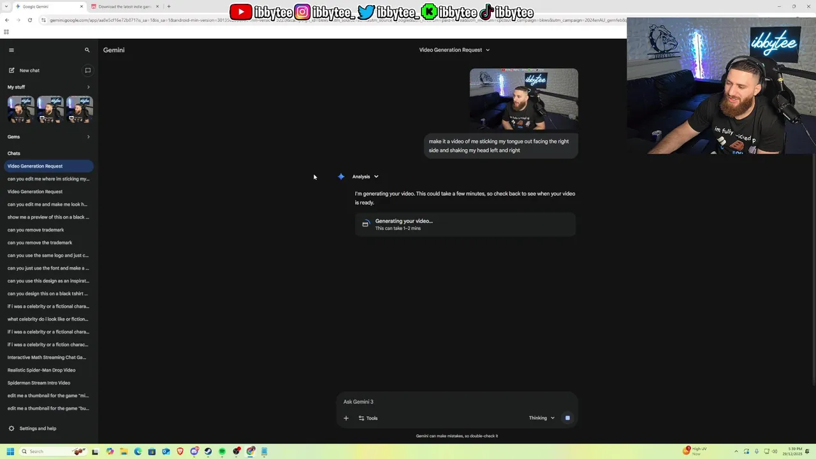Open the Tools menu in prompt box
816x459 pixels.
[368, 418]
